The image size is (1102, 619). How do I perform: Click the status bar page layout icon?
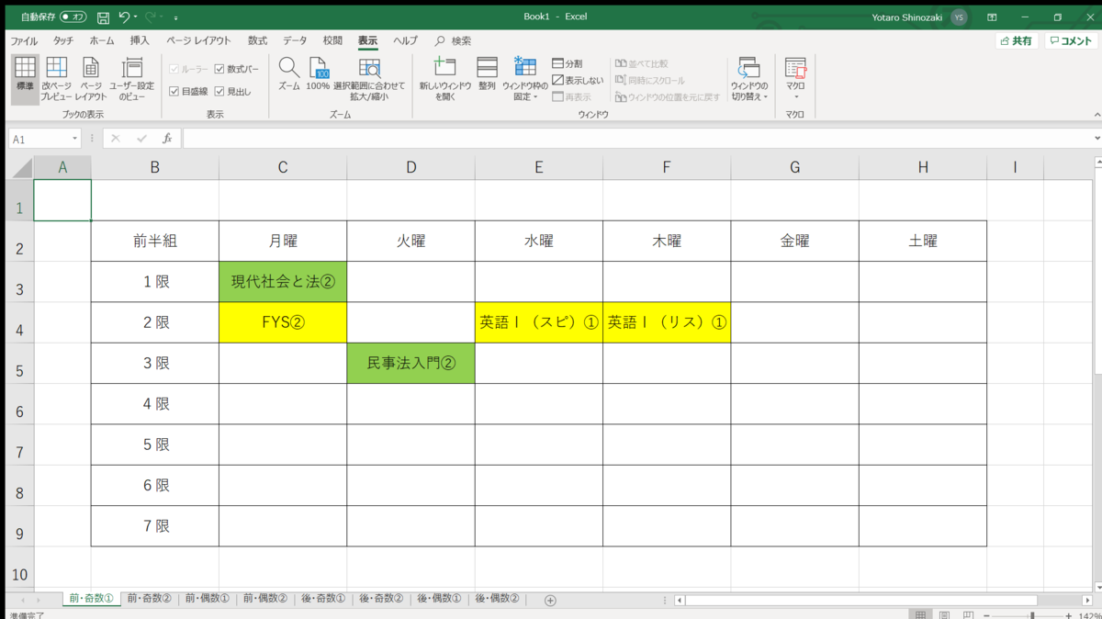click(x=944, y=614)
